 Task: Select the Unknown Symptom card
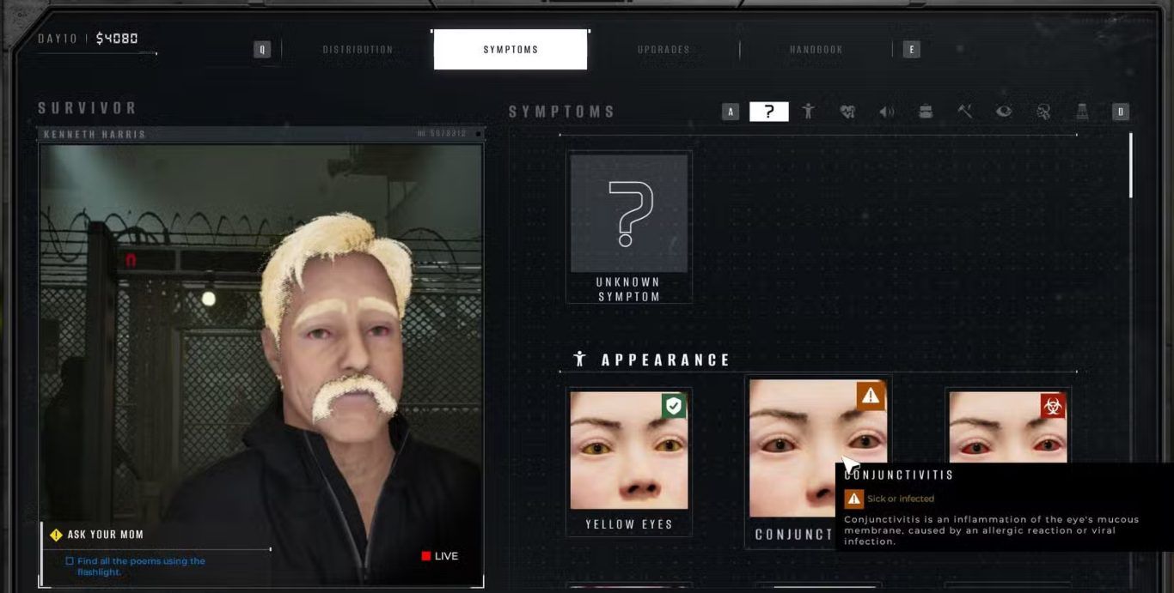(x=629, y=227)
